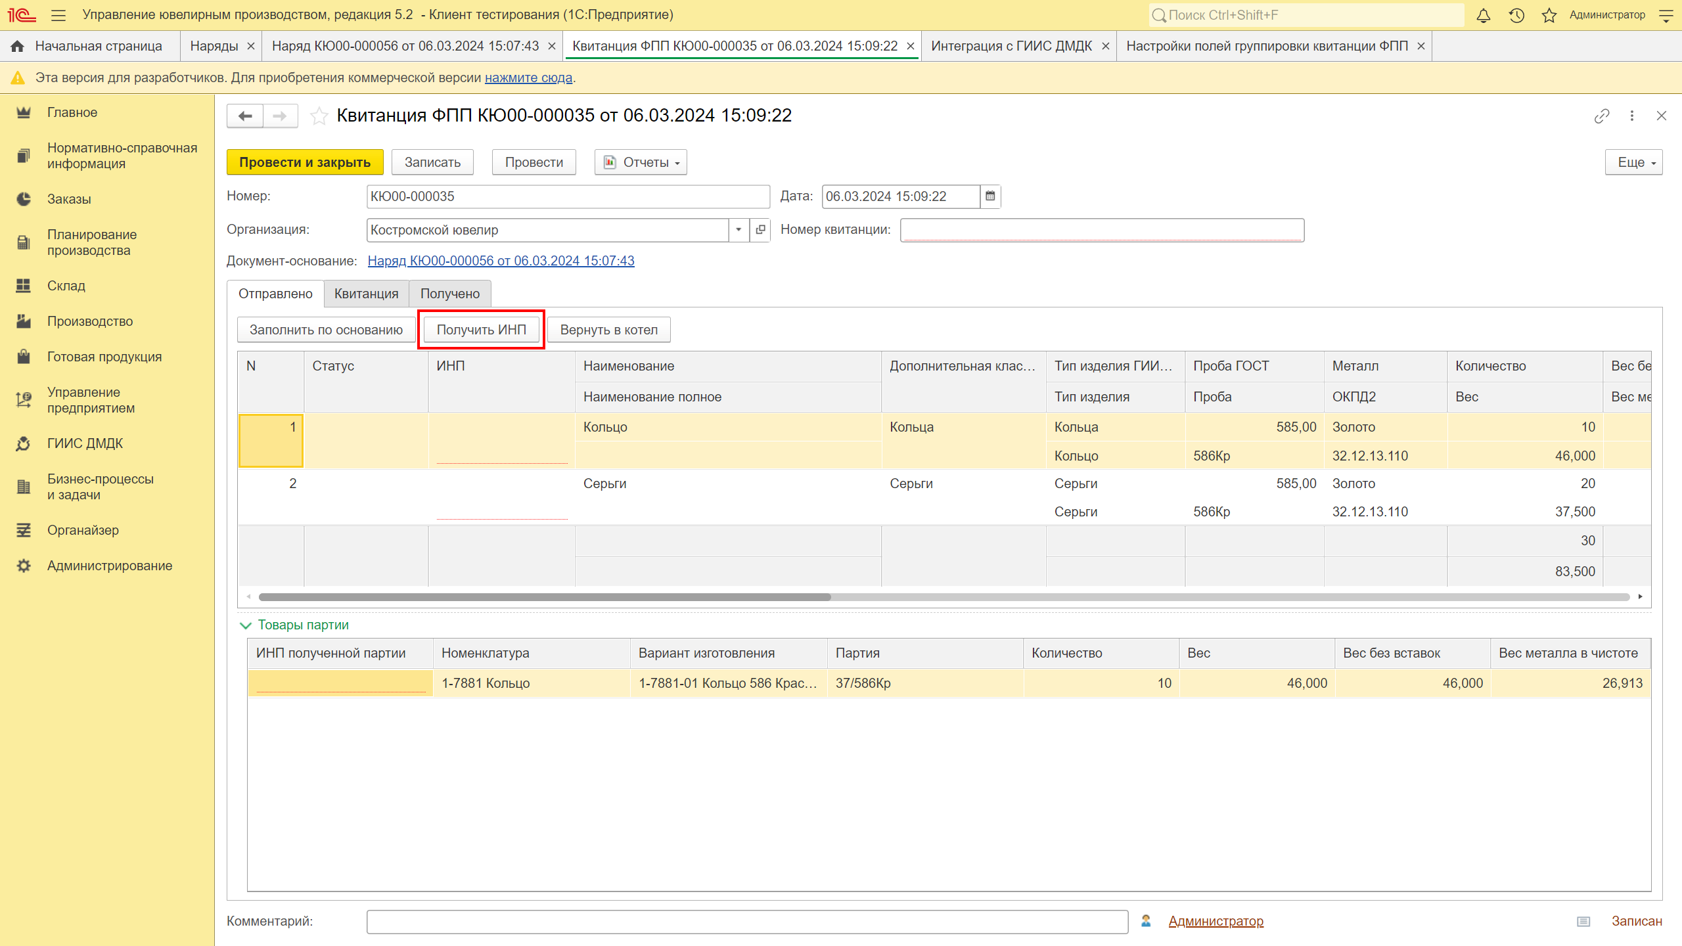1682x946 pixels.
Task: Open the 1C main menu hamburger icon
Action: point(58,15)
